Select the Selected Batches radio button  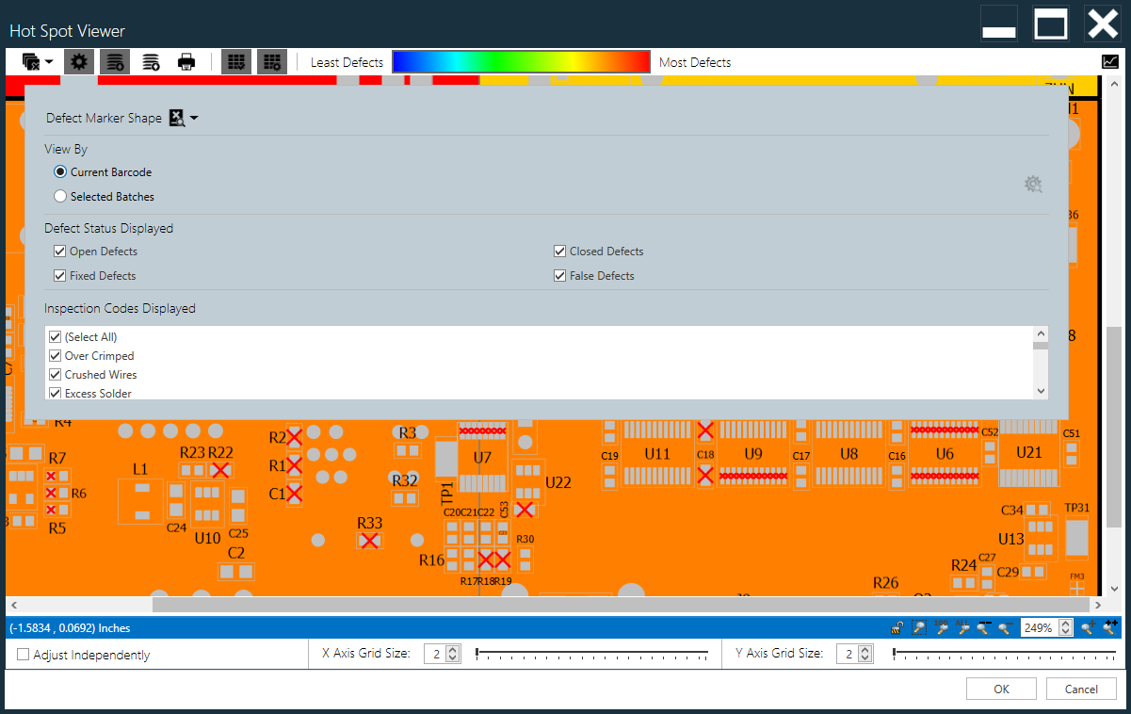[x=60, y=196]
